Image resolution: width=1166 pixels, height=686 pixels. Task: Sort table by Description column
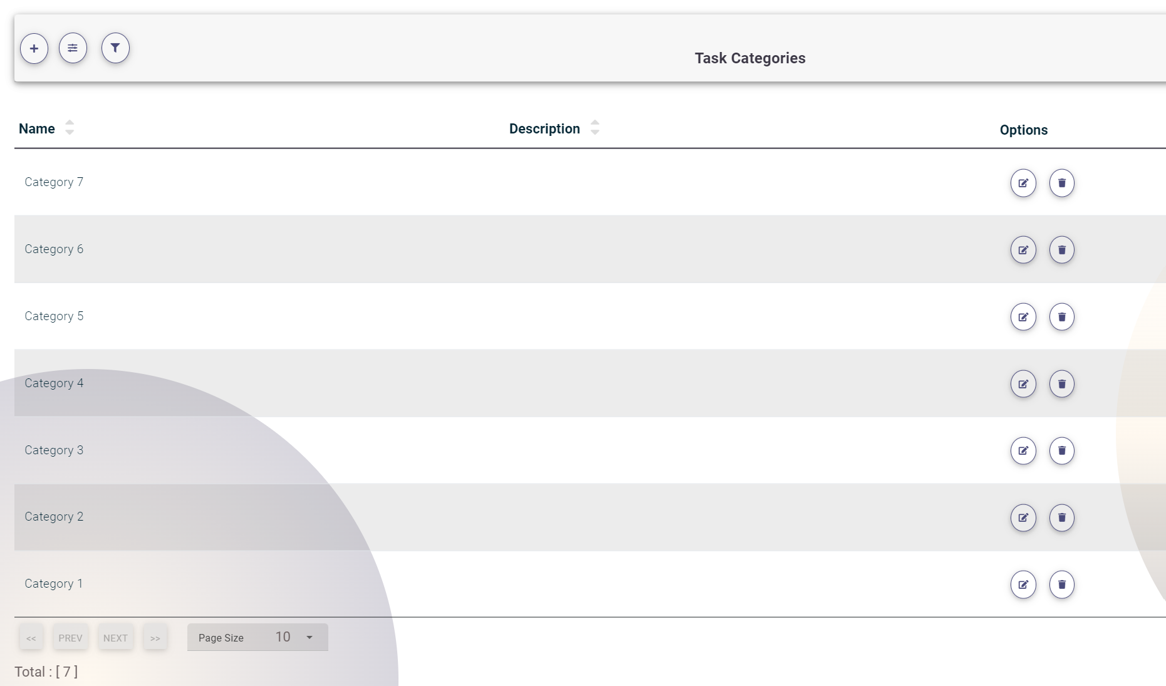click(x=595, y=128)
